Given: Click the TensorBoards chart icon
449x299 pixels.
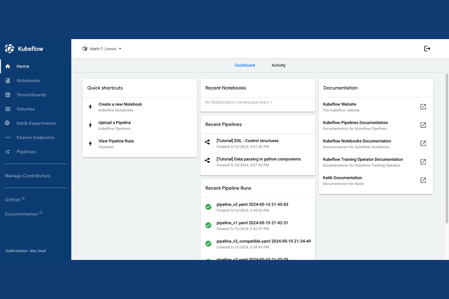Looking at the screenshot, I should pyautogui.click(x=8, y=95).
